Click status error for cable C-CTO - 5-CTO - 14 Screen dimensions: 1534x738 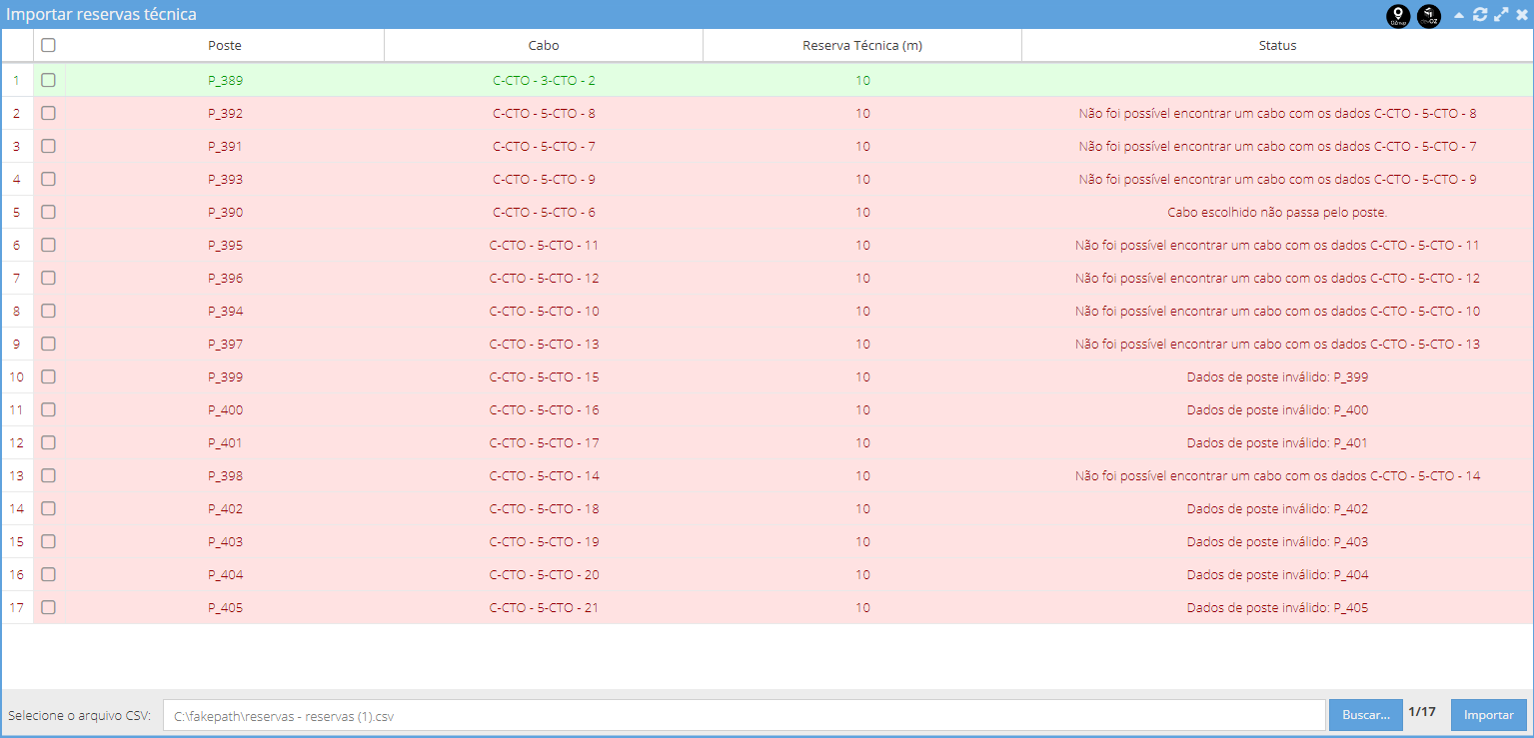pos(1277,475)
